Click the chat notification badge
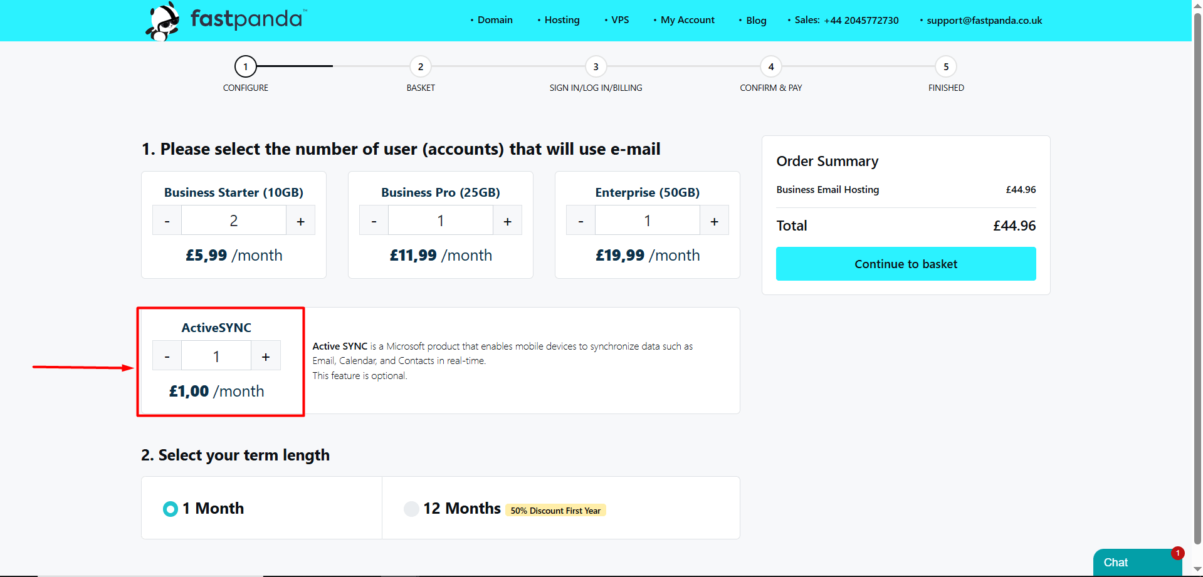The height and width of the screenshot is (577, 1203). (x=1177, y=553)
